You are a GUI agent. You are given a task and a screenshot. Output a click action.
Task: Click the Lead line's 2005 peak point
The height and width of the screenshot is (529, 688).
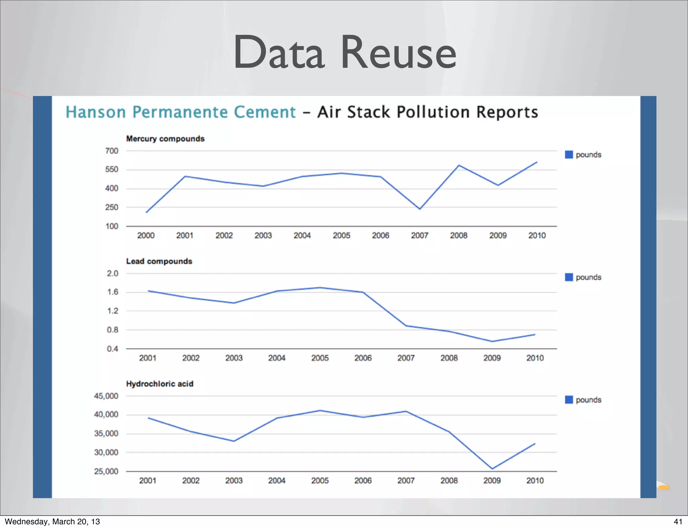click(x=320, y=287)
